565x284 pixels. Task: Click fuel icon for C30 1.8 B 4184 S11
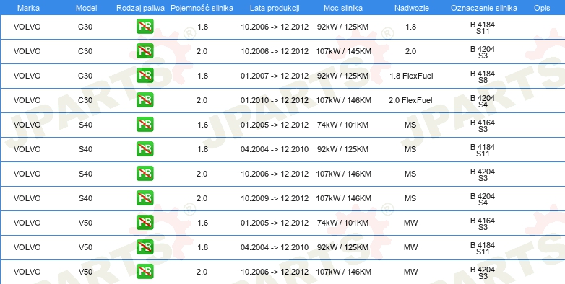click(145, 27)
